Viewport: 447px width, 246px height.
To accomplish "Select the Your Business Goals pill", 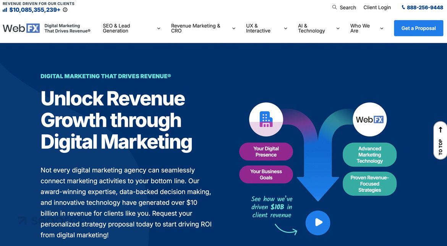I will [x=266, y=175].
